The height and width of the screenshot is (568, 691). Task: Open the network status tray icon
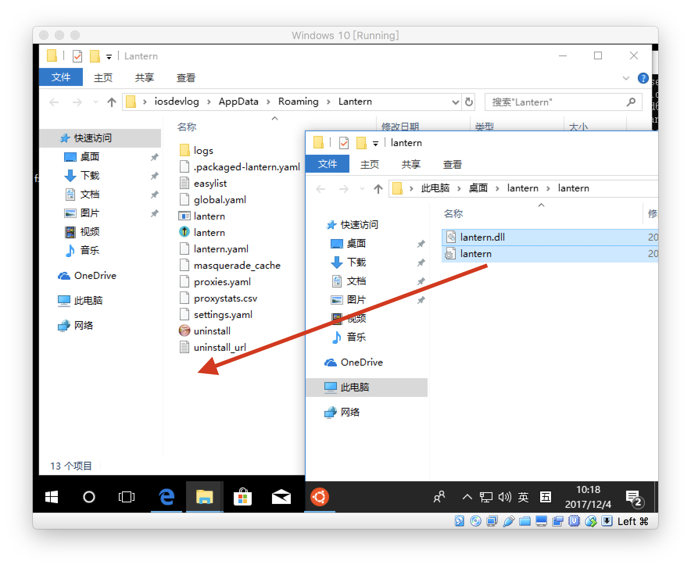486,497
